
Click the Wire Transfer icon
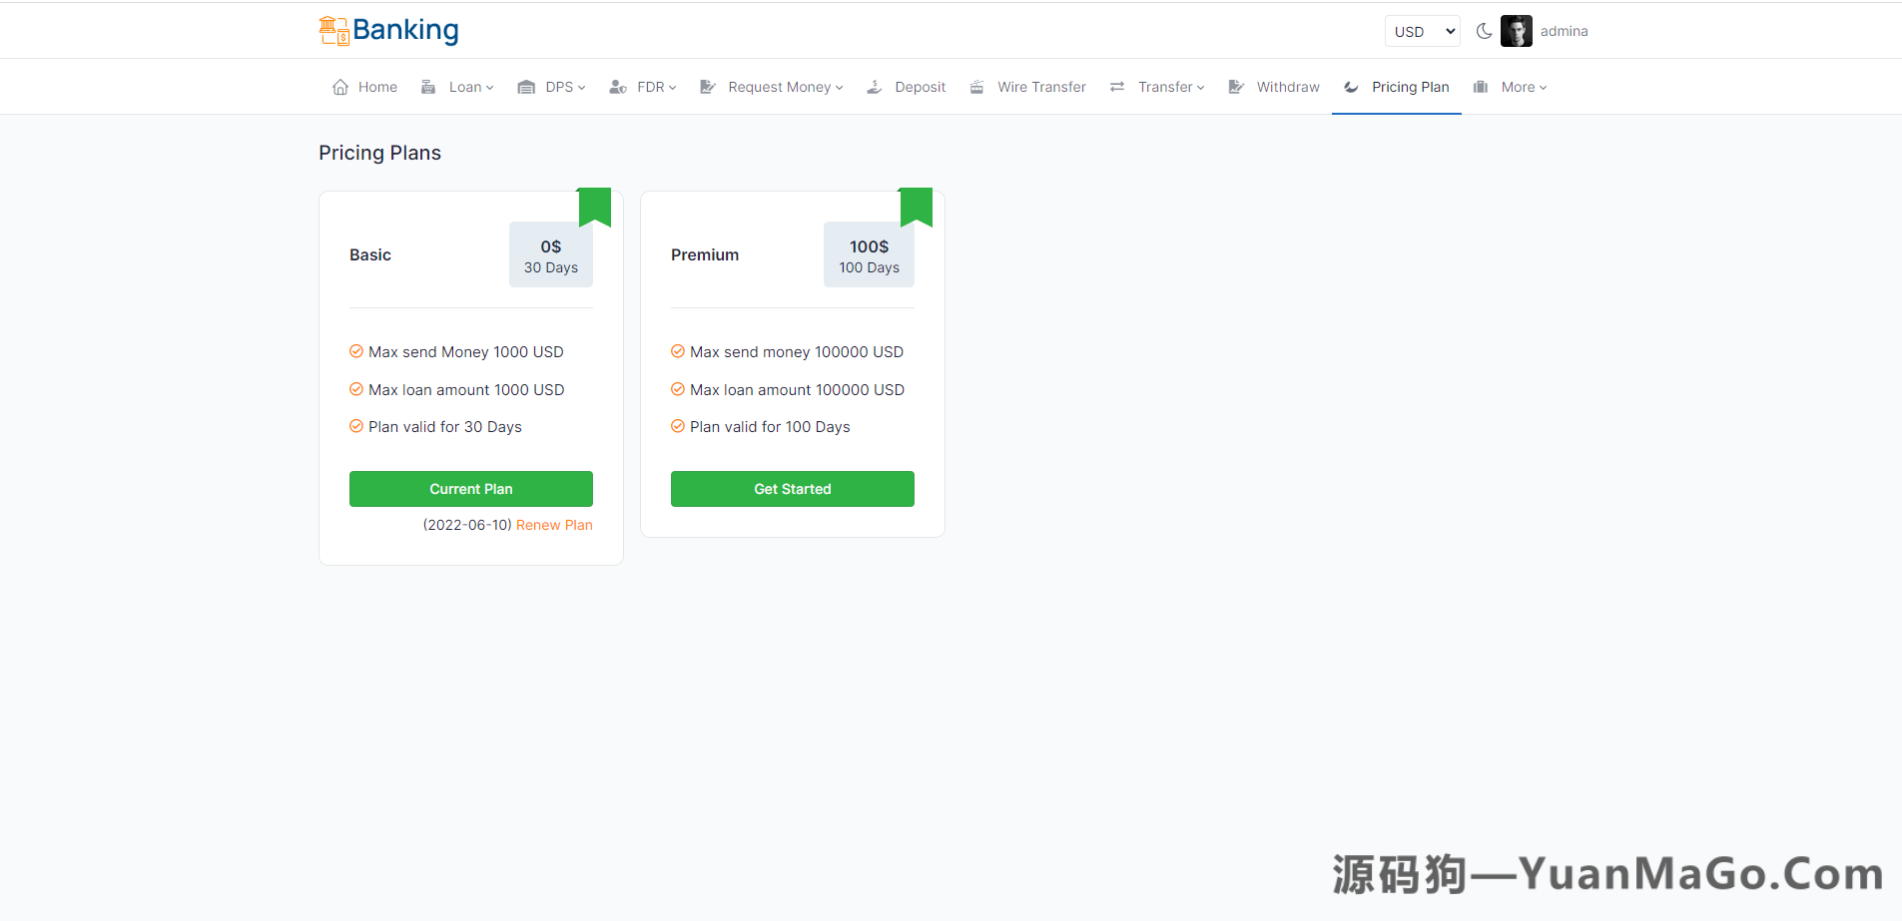coord(976,87)
